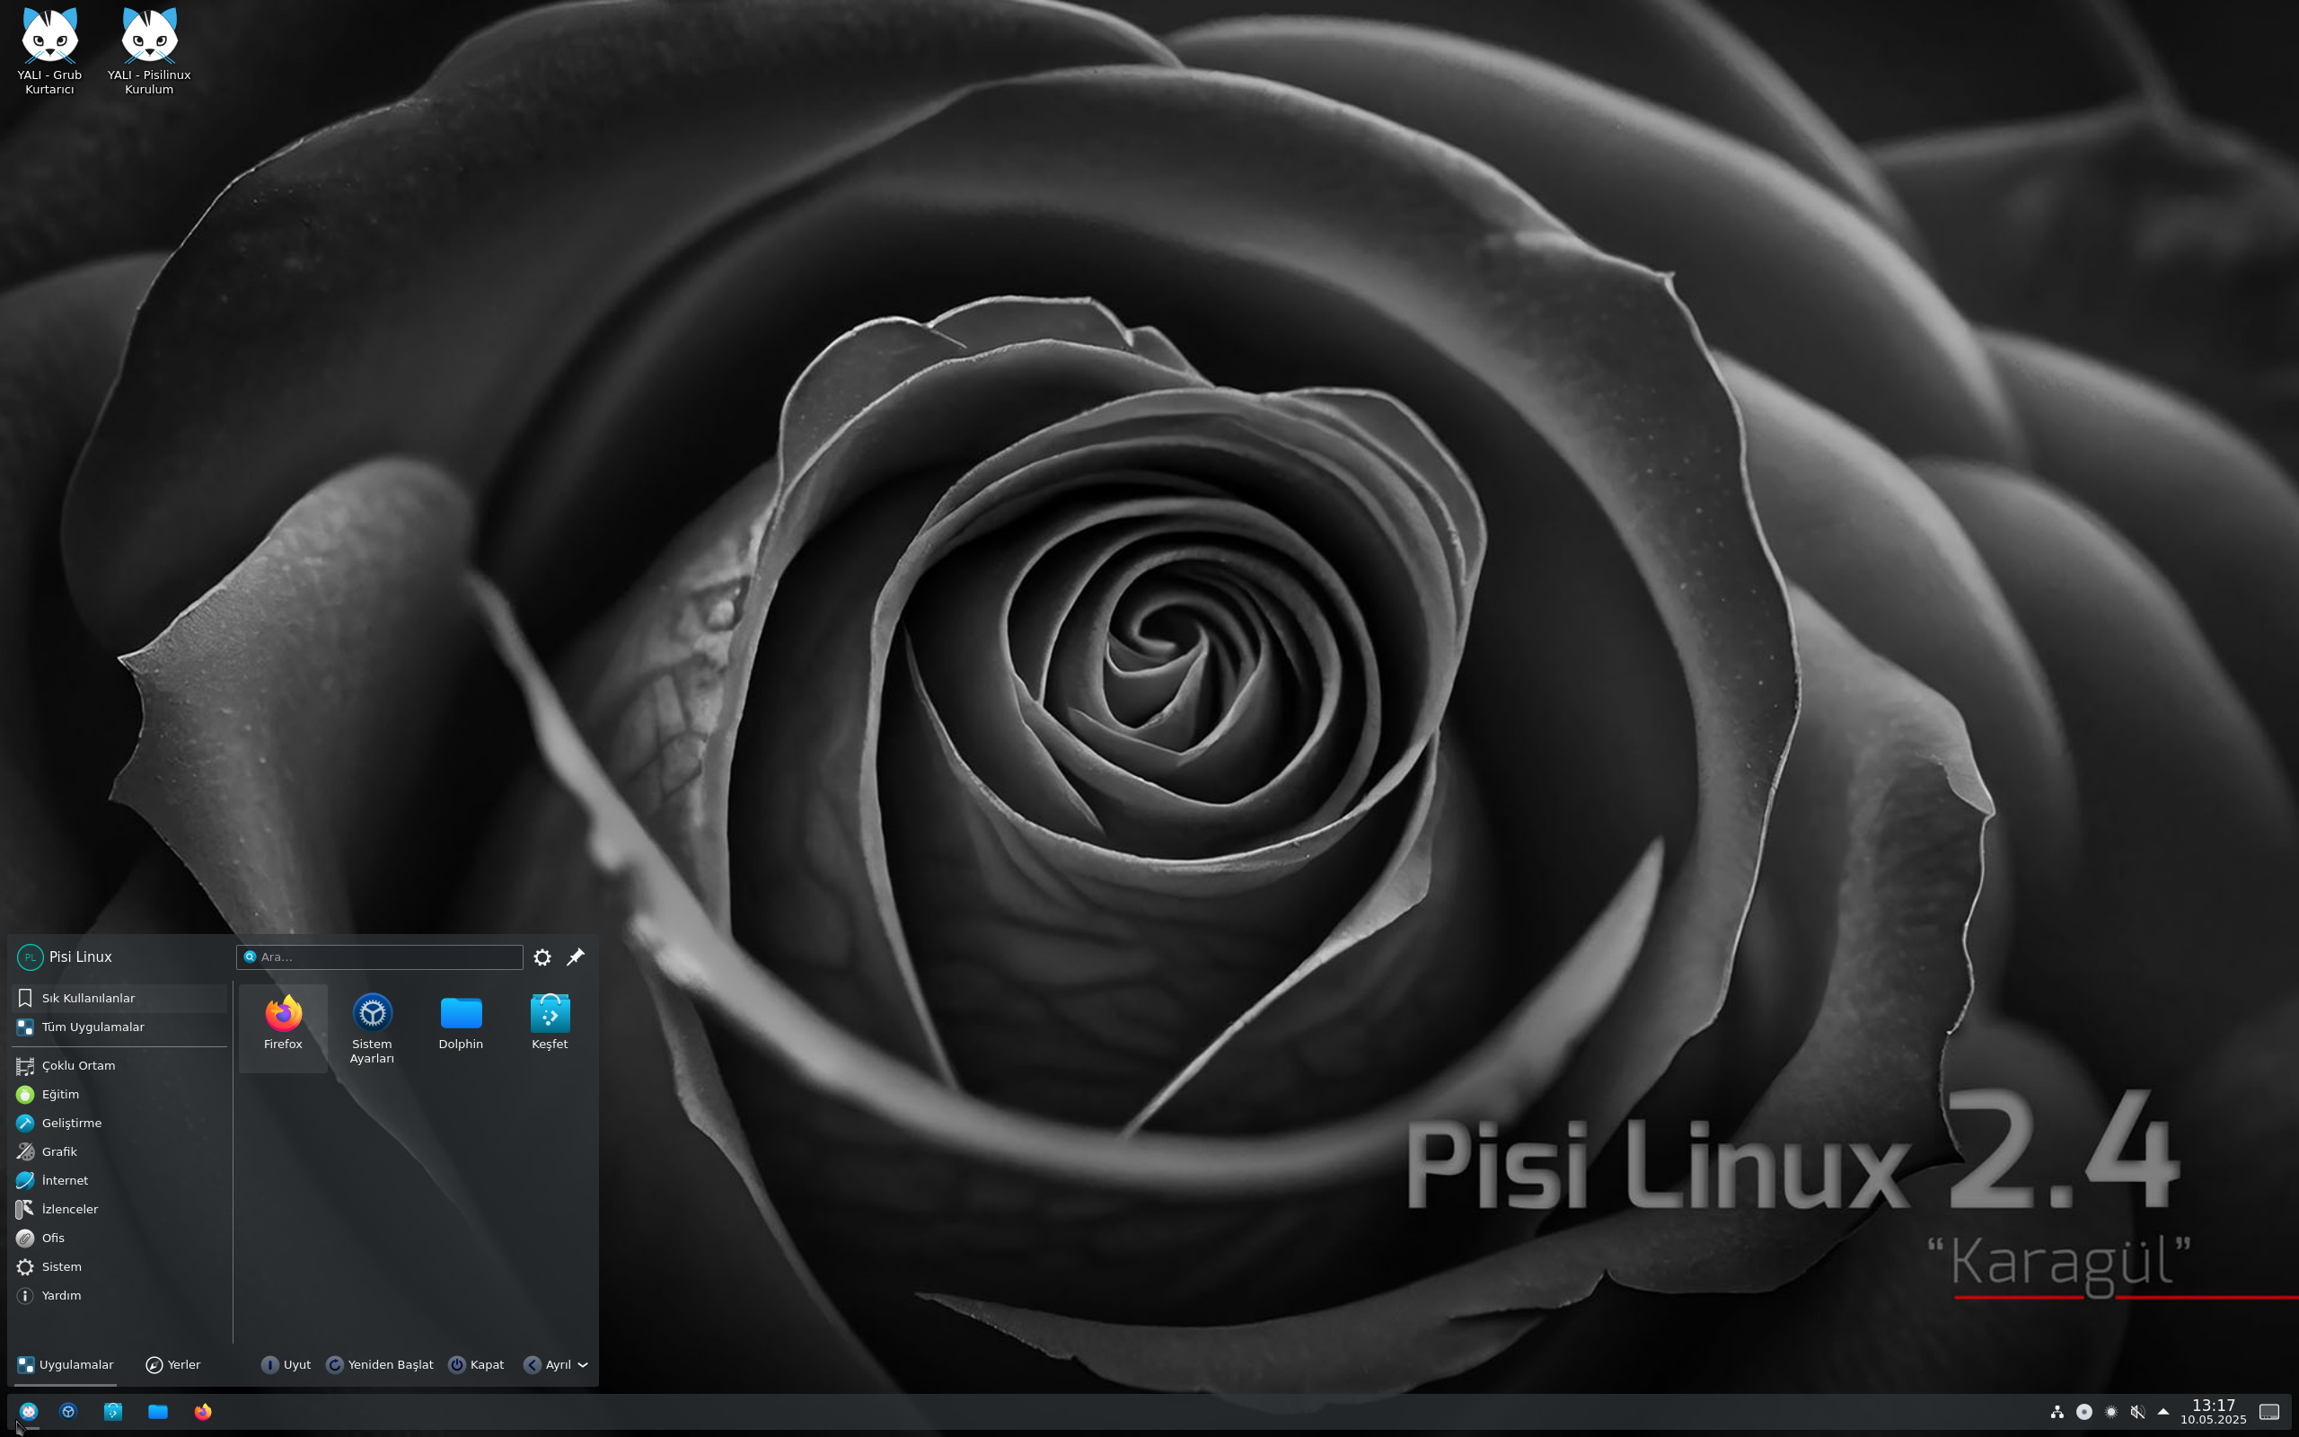
Task: Click the muted volume tray icon
Action: coord(2137,1411)
